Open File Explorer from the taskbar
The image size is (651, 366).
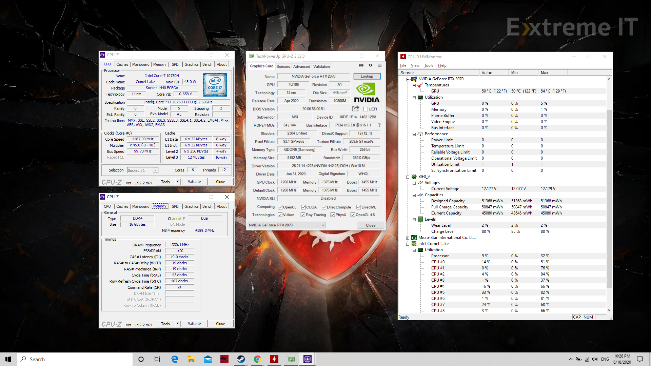191,359
